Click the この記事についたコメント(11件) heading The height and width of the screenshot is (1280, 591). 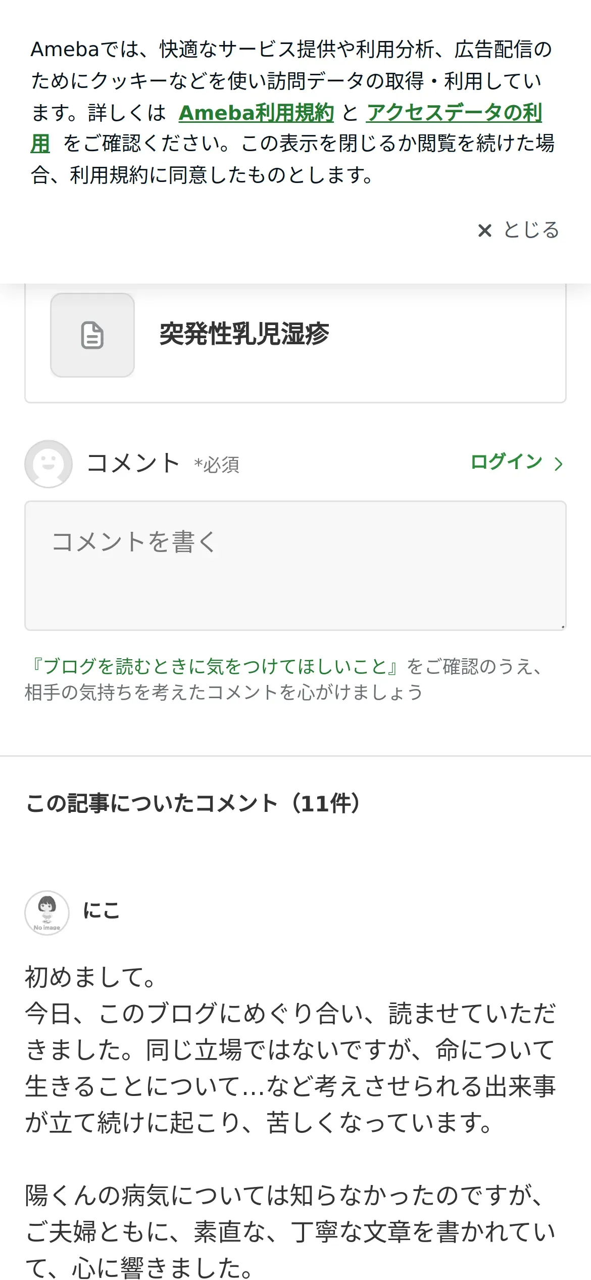tap(193, 803)
